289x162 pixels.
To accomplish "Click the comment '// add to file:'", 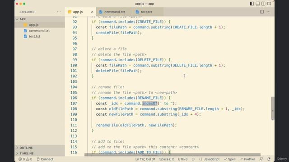I will (108, 141).
